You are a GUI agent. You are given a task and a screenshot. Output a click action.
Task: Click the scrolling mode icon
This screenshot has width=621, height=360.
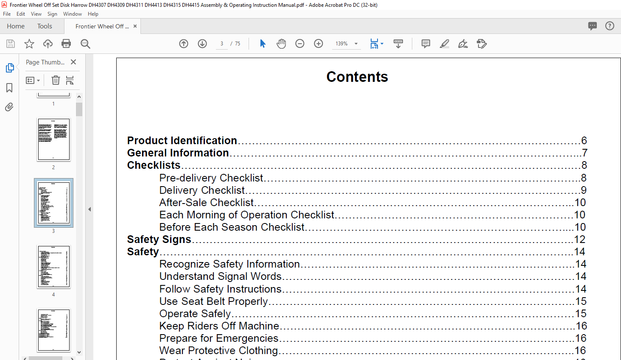click(398, 44)
